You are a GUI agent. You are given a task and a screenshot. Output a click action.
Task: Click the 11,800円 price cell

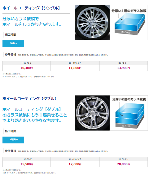pyautogui.click(x=75, y=68)
